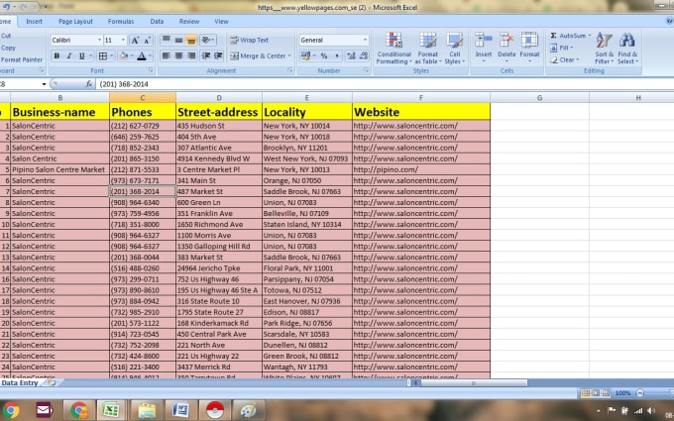Switch to Insert ribbon tab
The height and width of the screenshot is (421, 674).
pyautogui.click(x=34, y=21)
